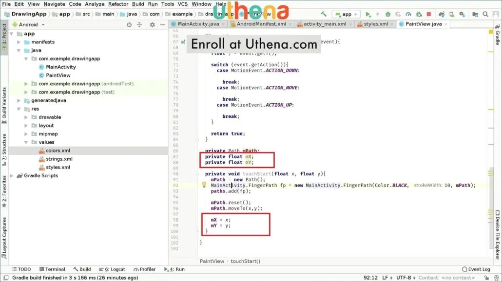The image size is (502, 282).
Task: Start debugging with the green bug icon
Action: (x=387, y=14)
